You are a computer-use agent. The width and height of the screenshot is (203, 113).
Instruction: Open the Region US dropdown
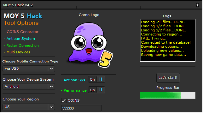(x=29, y=107)
